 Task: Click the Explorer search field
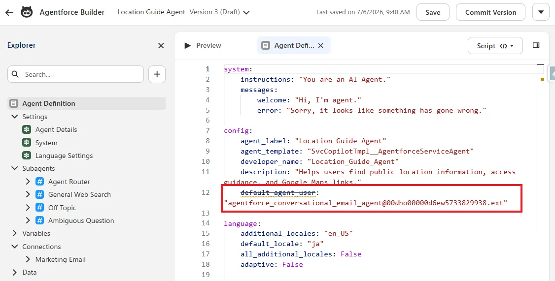pos(75,74)
